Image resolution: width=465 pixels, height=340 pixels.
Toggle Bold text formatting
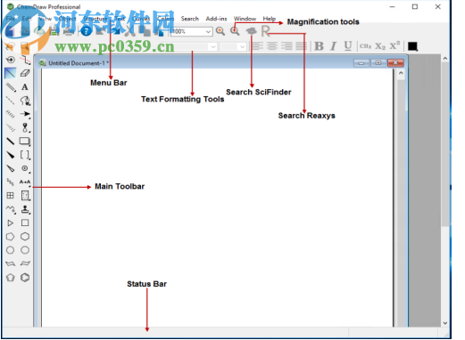click(319, 46)
